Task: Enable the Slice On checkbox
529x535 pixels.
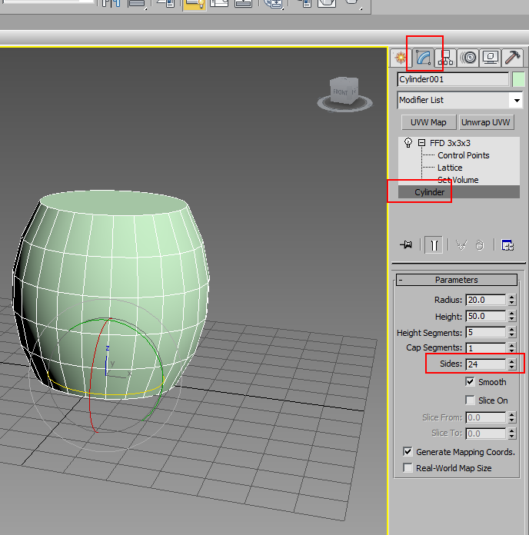Action: coord(470,400)
